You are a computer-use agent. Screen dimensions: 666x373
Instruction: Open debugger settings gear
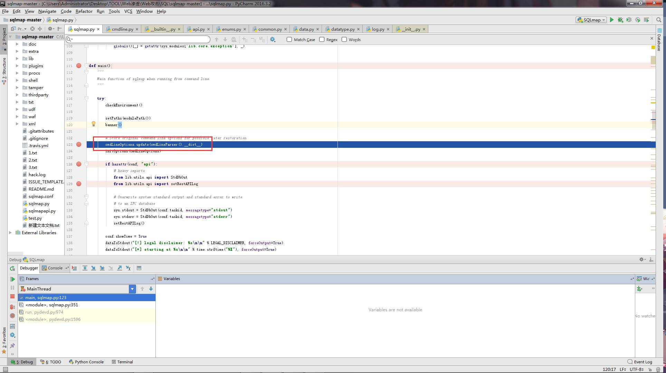[12, 335]
